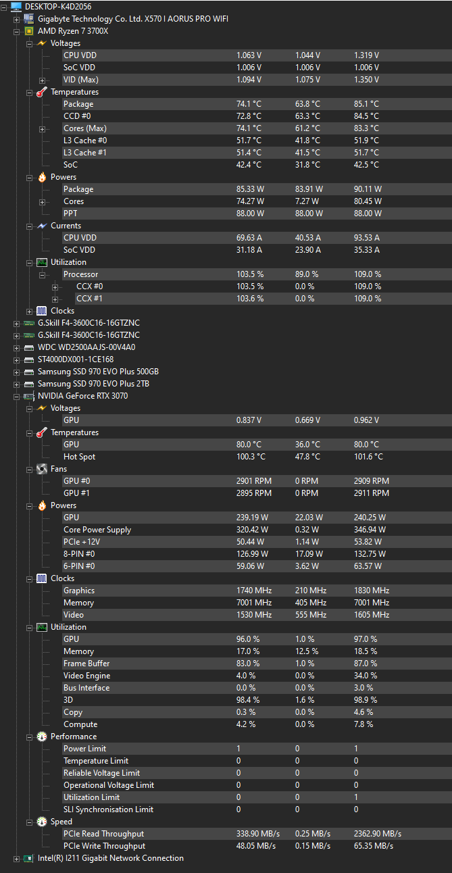Click the Samsung SSD 970 EVO Plus 500GB icon

[29, 372]
